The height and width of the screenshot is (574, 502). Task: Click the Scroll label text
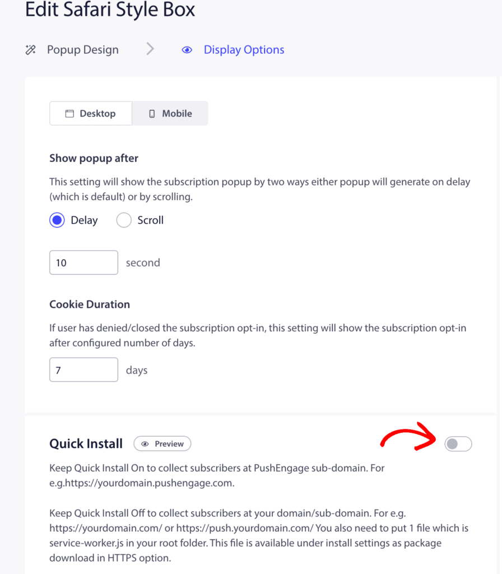(150, 220)
